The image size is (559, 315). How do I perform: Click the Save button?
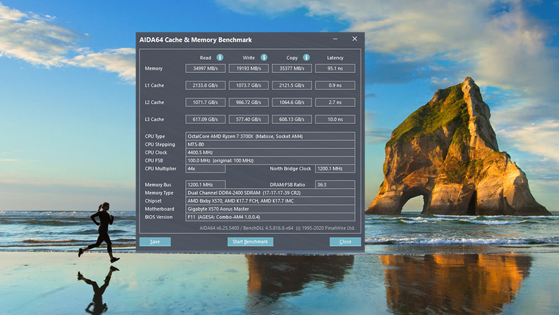155,241
